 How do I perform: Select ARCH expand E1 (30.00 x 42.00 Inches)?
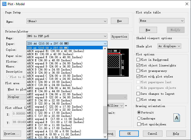(x=65, y=51)
